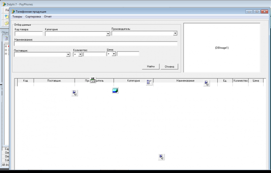This screenshot has width=271, height=173.
Task: Open the Цена comparison operator dropdown
Action: click(114, 54)
